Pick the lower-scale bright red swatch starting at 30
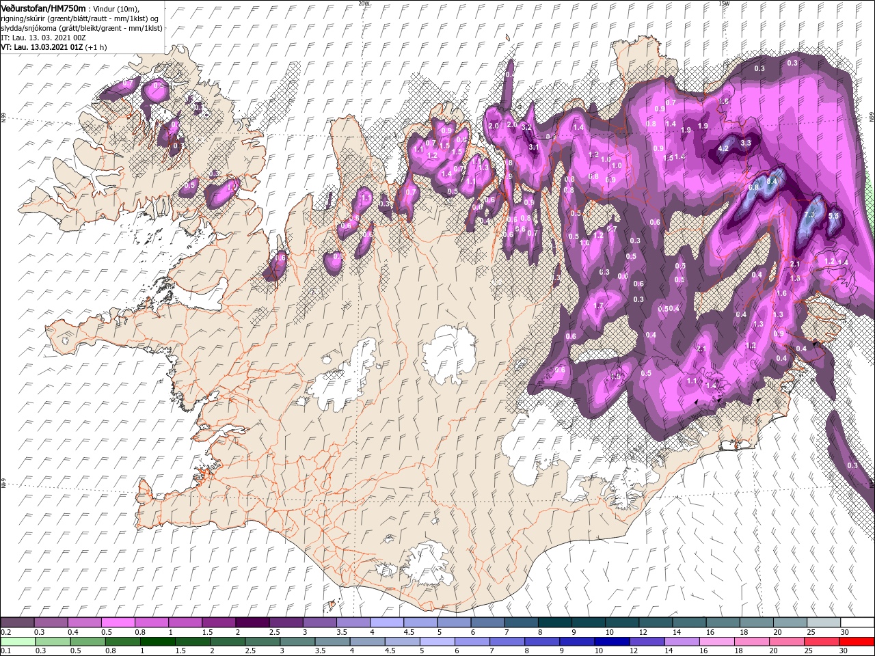The height and width of the screenshot is (656, 875). click(857, 642)
